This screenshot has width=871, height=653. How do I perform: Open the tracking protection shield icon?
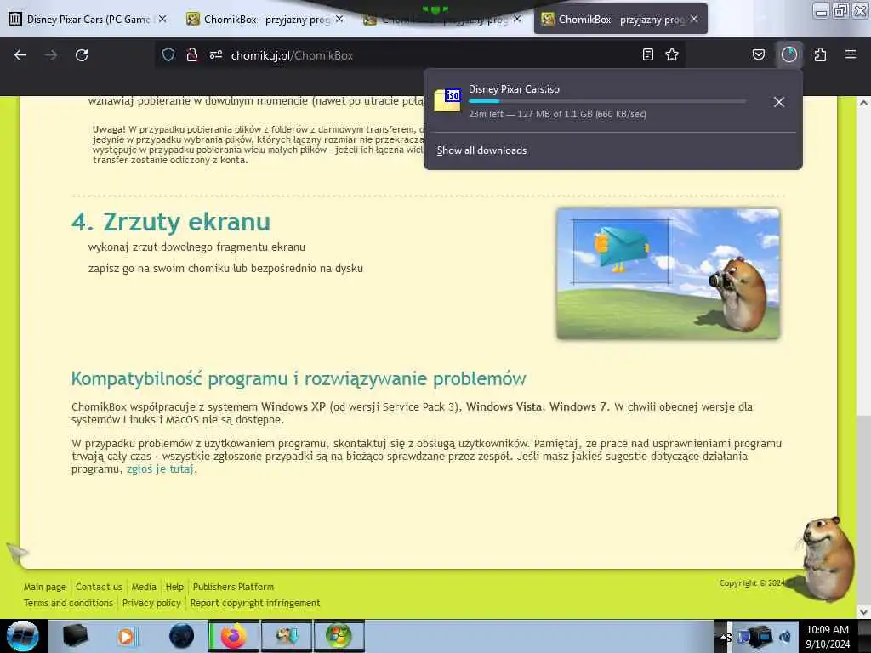168,54
